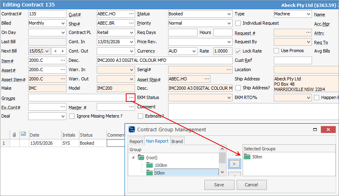Switch to the Report tab
The width and height of the screenshot is (339, 196).
click(x=136, y=141)
